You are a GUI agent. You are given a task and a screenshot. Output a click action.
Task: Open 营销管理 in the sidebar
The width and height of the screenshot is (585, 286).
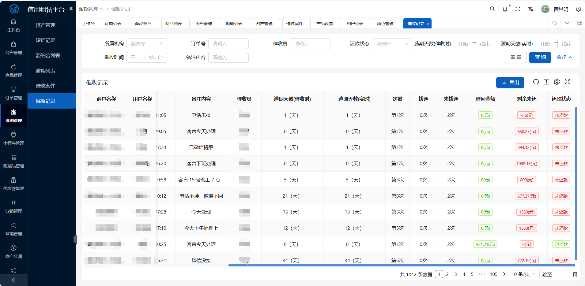coord(13,229)
